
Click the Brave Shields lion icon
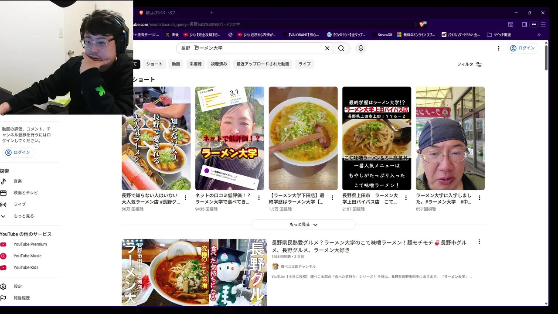coord(422,24)
